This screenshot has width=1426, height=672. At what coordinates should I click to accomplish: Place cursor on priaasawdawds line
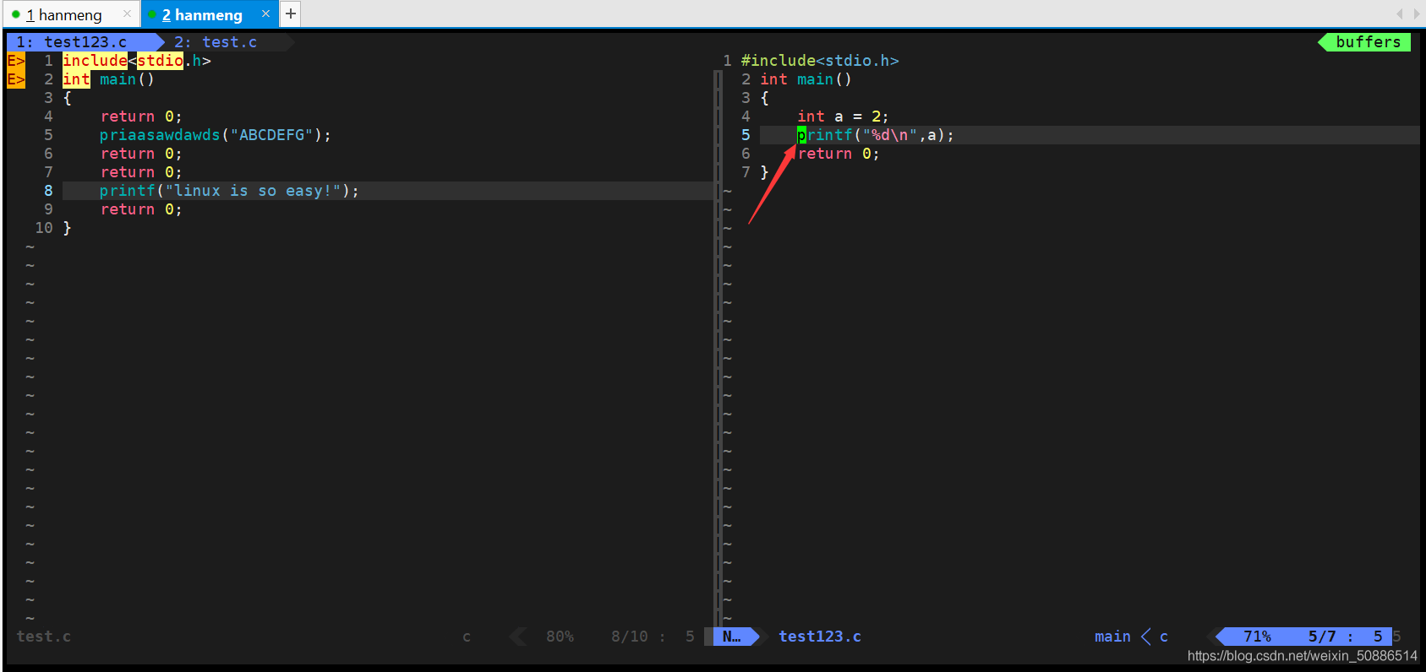pos(215,135)
